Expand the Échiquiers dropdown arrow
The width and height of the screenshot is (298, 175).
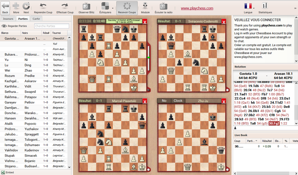113,7
